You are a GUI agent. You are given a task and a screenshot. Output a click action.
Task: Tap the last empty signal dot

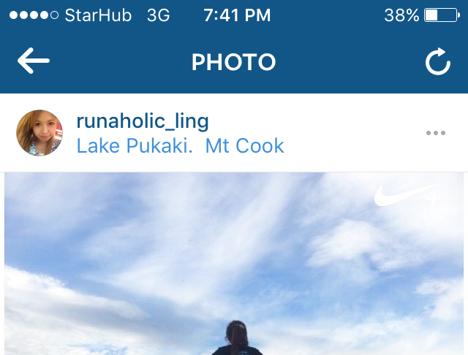(x=54, y=15)
